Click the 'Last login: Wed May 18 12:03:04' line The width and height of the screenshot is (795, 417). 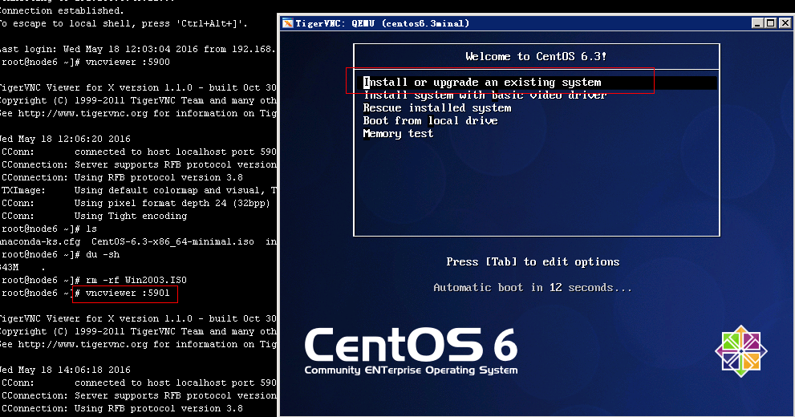[138, 49]
